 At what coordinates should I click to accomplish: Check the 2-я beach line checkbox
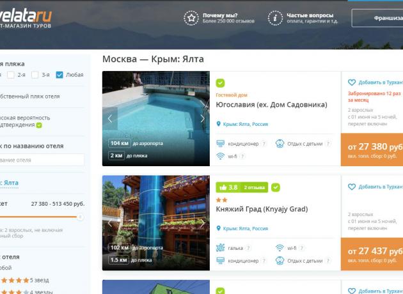[11, 75]
